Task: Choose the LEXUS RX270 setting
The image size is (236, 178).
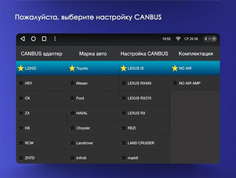Action: [x=139, y=98]
